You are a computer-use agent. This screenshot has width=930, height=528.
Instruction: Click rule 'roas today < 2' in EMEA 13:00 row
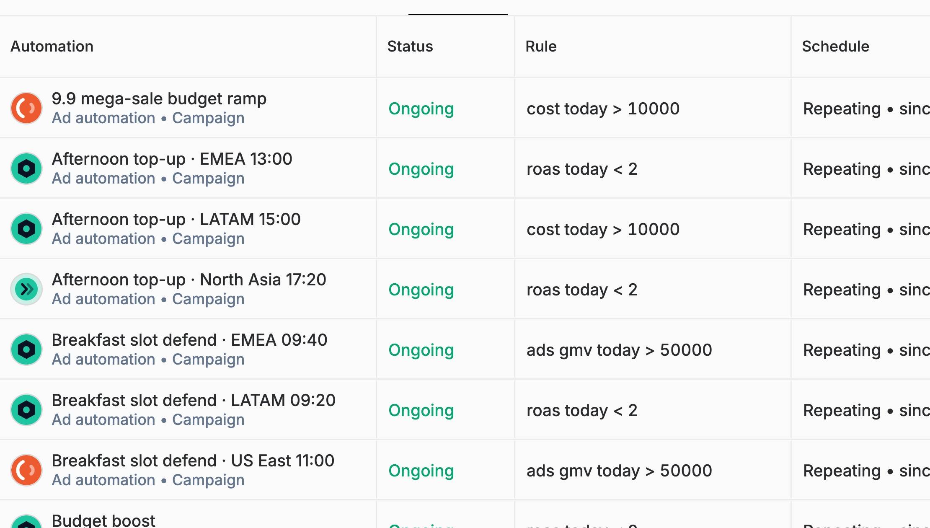tap(582, 169)
